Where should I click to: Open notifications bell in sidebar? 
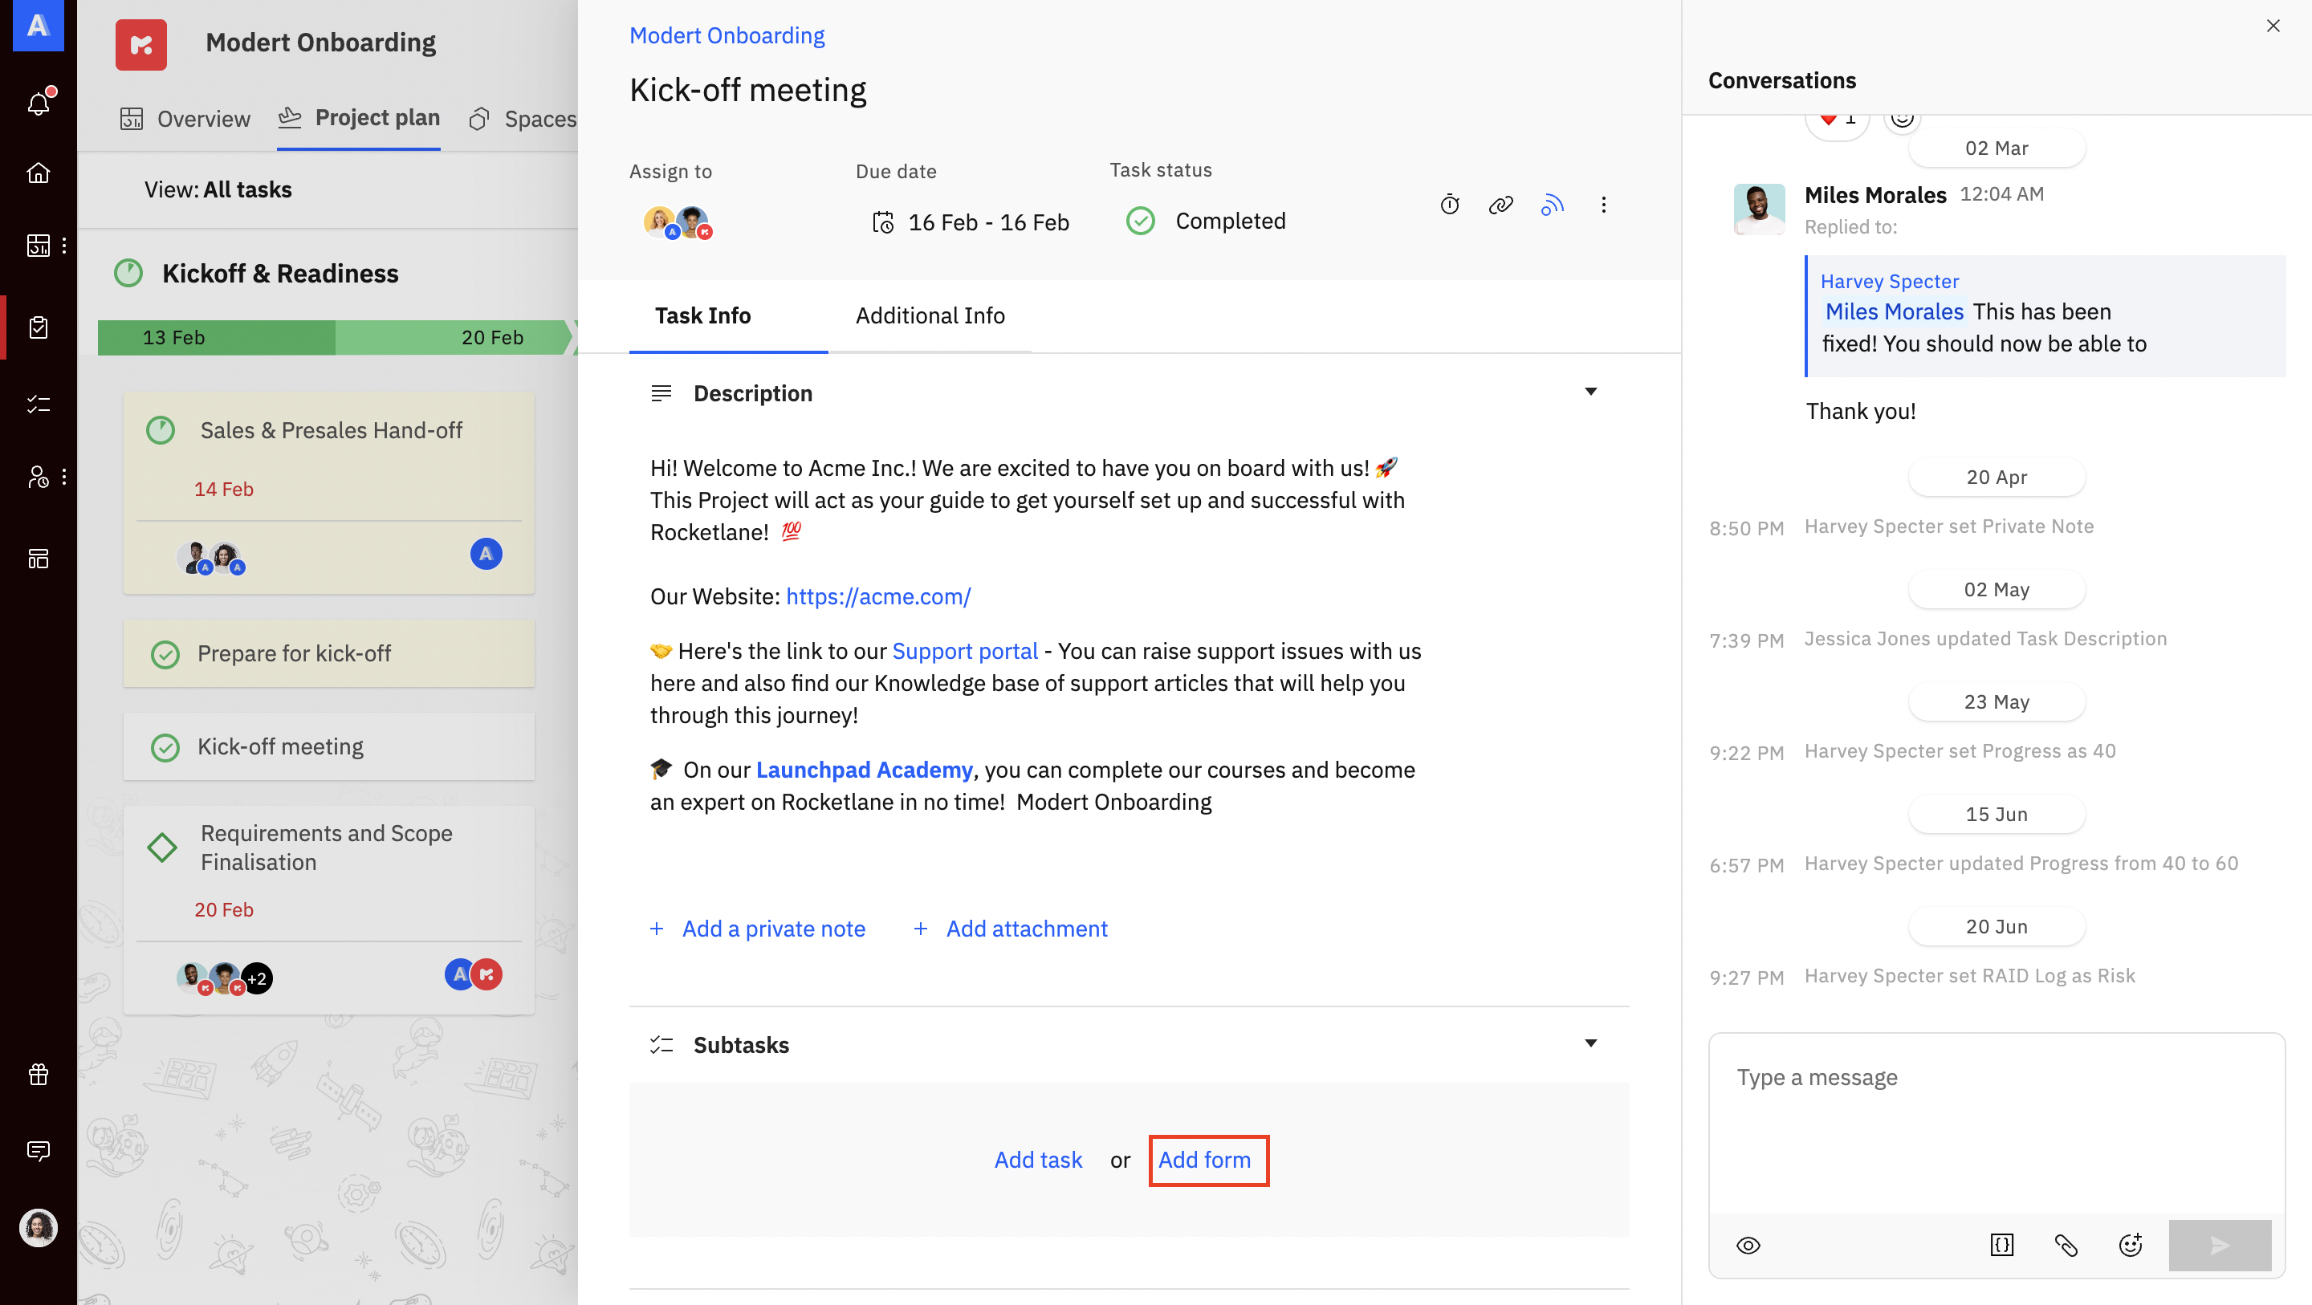point(39,104)
